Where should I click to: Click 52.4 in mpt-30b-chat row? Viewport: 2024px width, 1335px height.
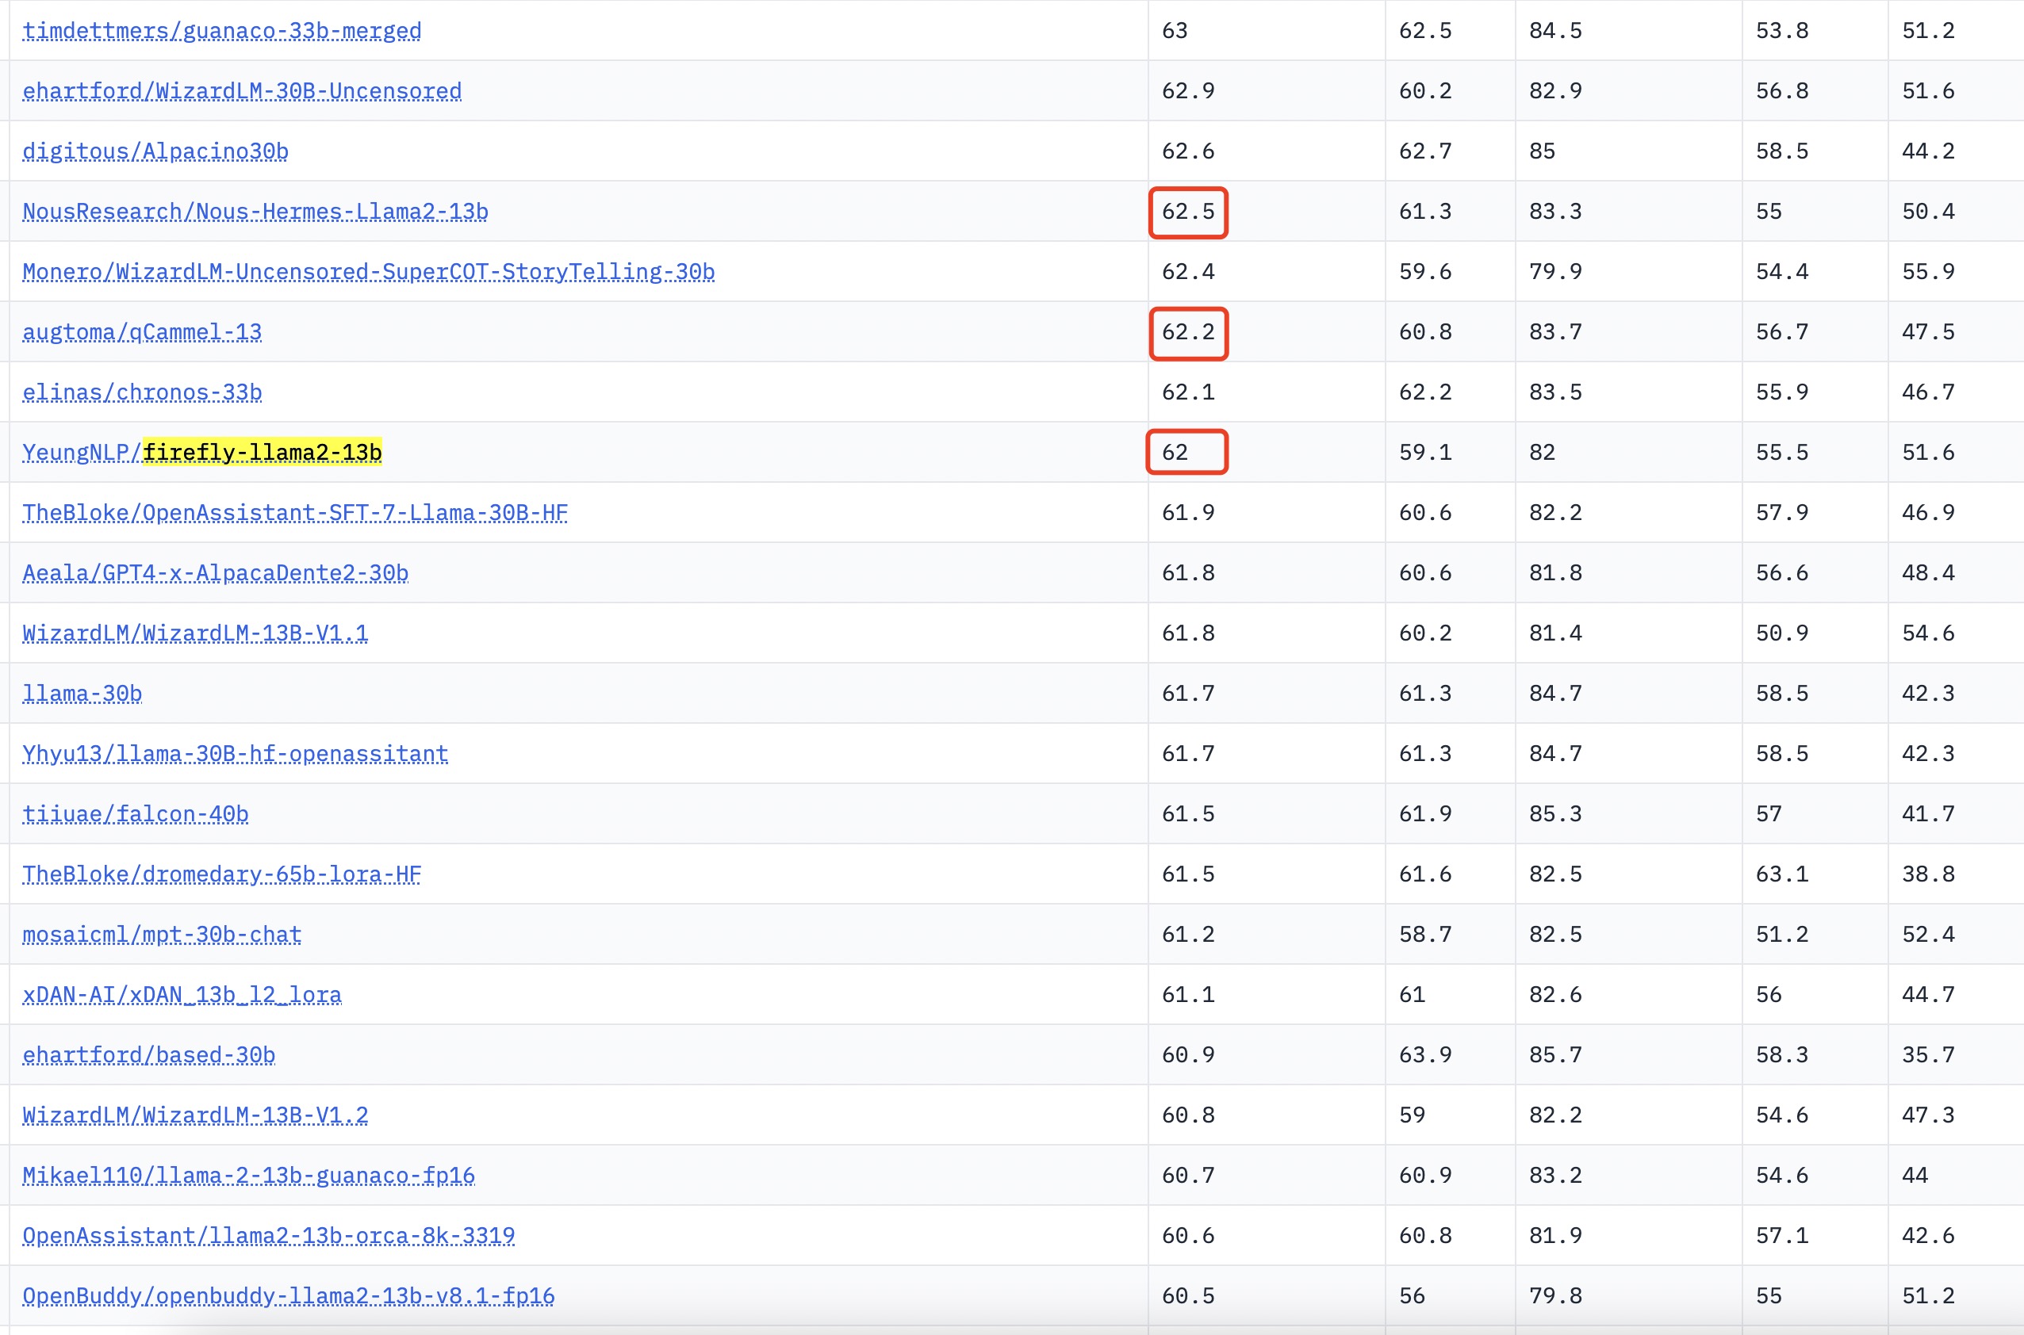(x=1929, y=935)
